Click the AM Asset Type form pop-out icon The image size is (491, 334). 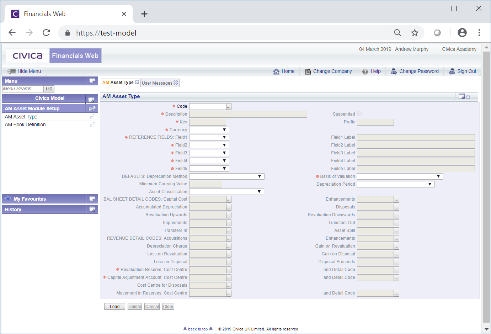click(x=461, y=96)
